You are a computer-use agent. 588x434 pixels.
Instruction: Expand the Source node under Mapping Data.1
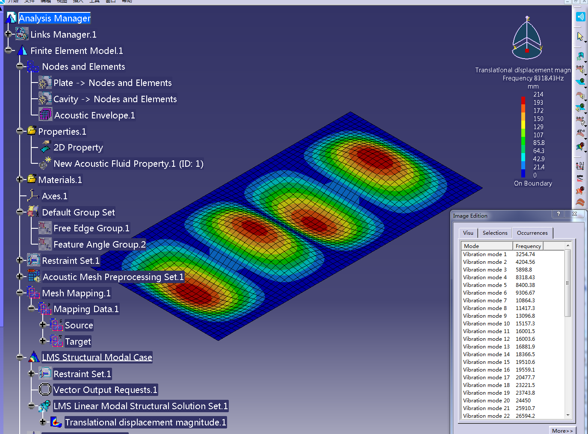pos(43,325)
